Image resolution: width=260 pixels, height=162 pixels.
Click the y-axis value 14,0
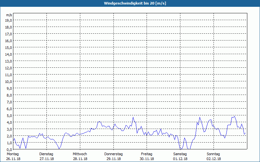[8, 54]
